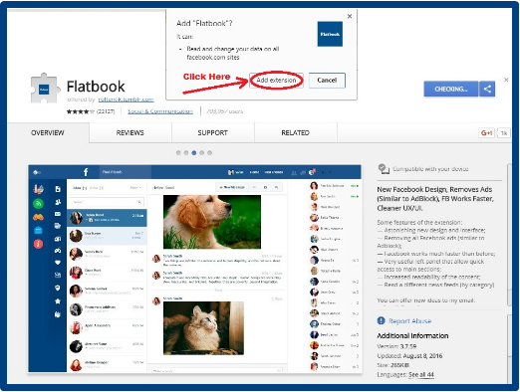
Task: Switch to the REVIEWS tab
Action: click(x=130, y=133)
